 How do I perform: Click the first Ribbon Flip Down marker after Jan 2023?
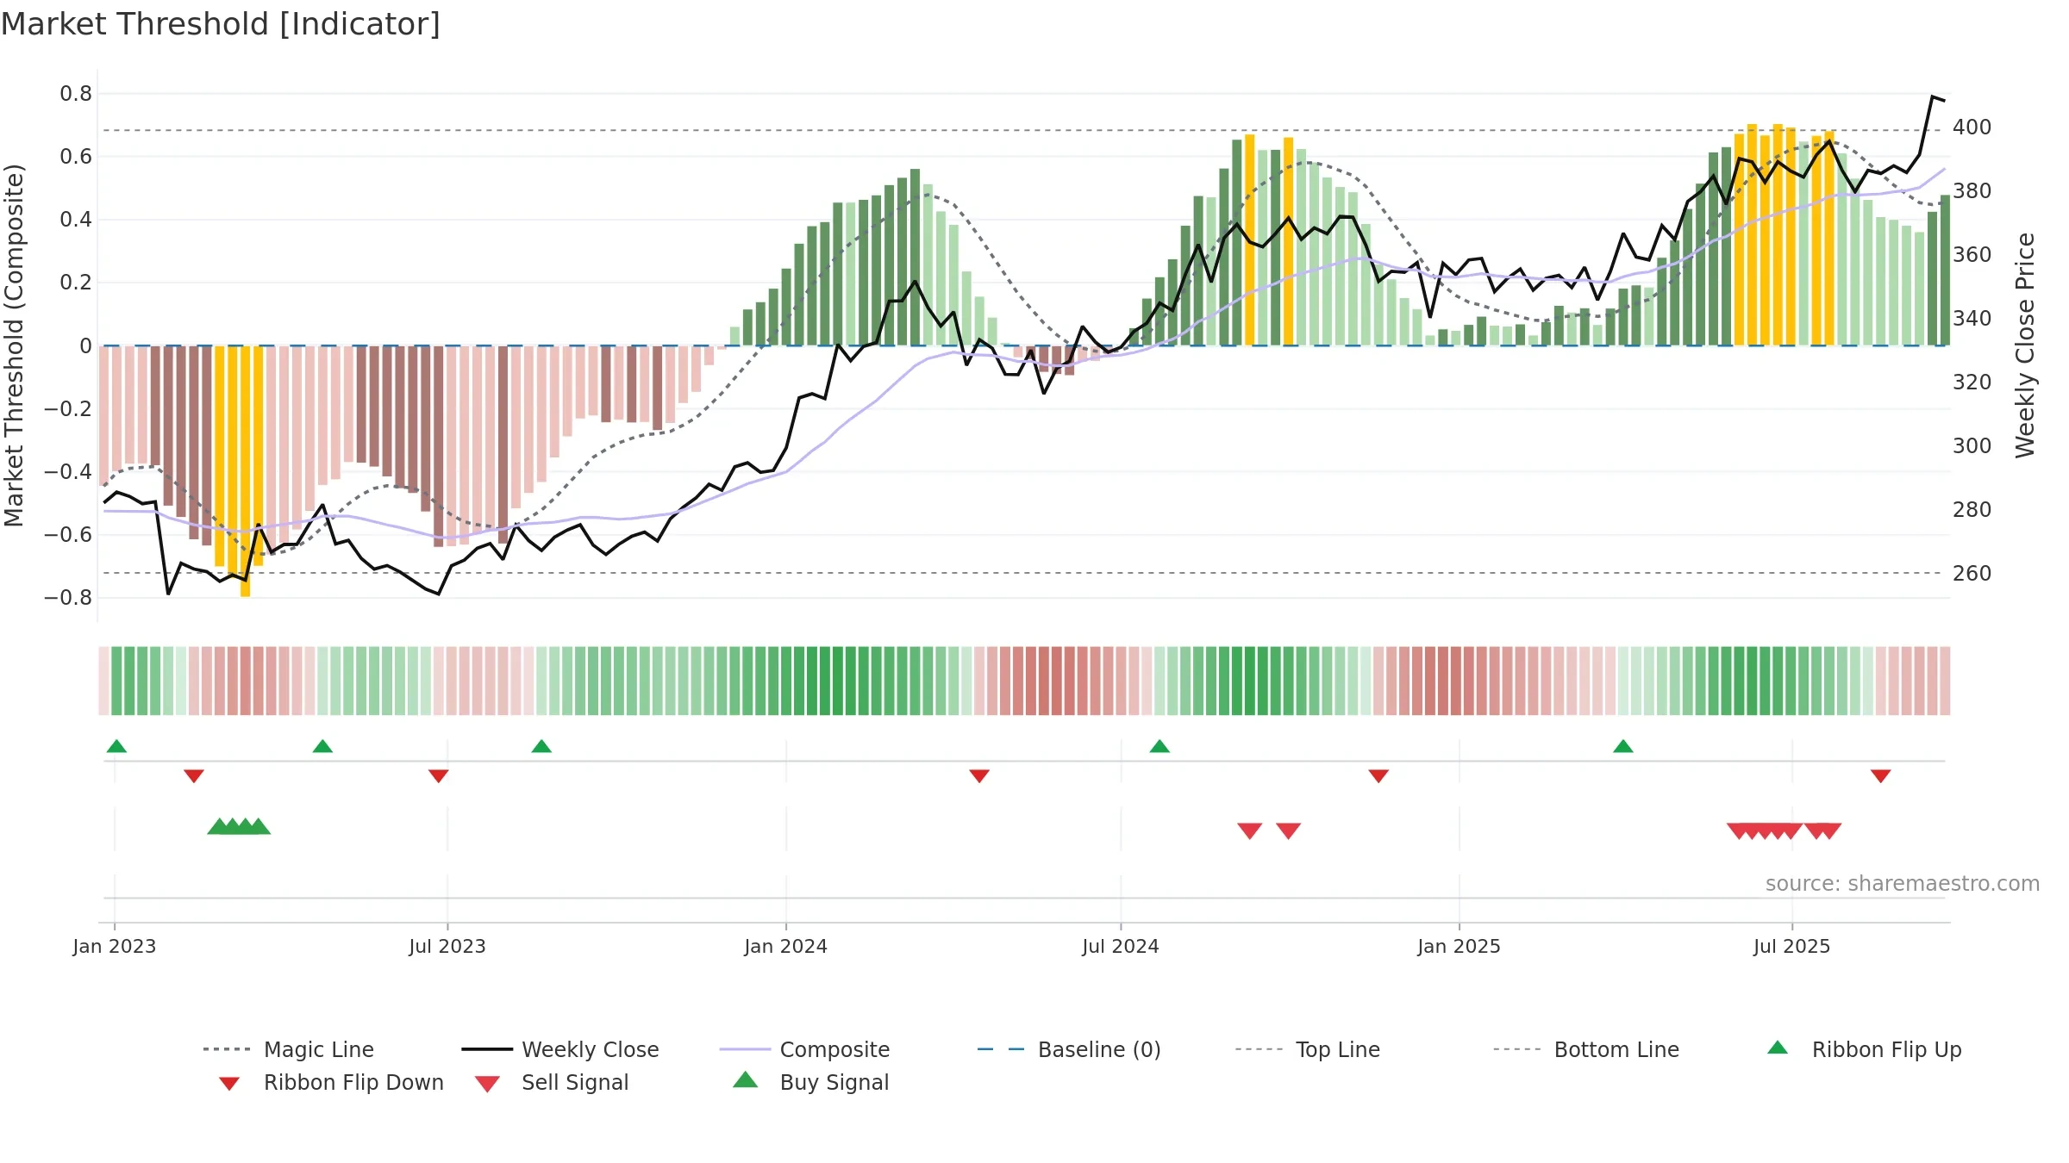pyautogui.click(x=194, y=776)
